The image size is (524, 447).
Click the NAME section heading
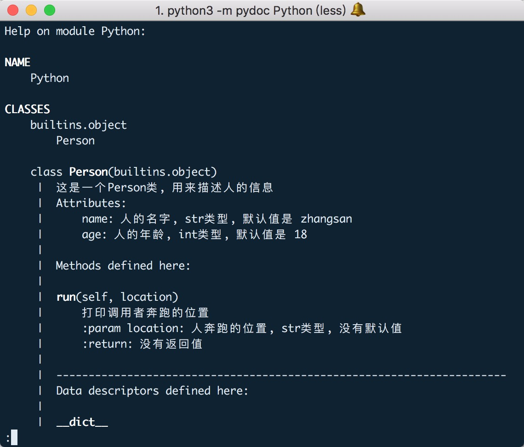(x=17, y=62)
